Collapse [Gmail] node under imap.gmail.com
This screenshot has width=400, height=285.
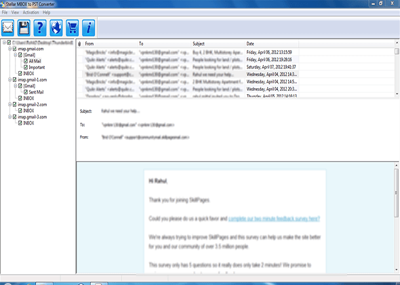[16, 55]
